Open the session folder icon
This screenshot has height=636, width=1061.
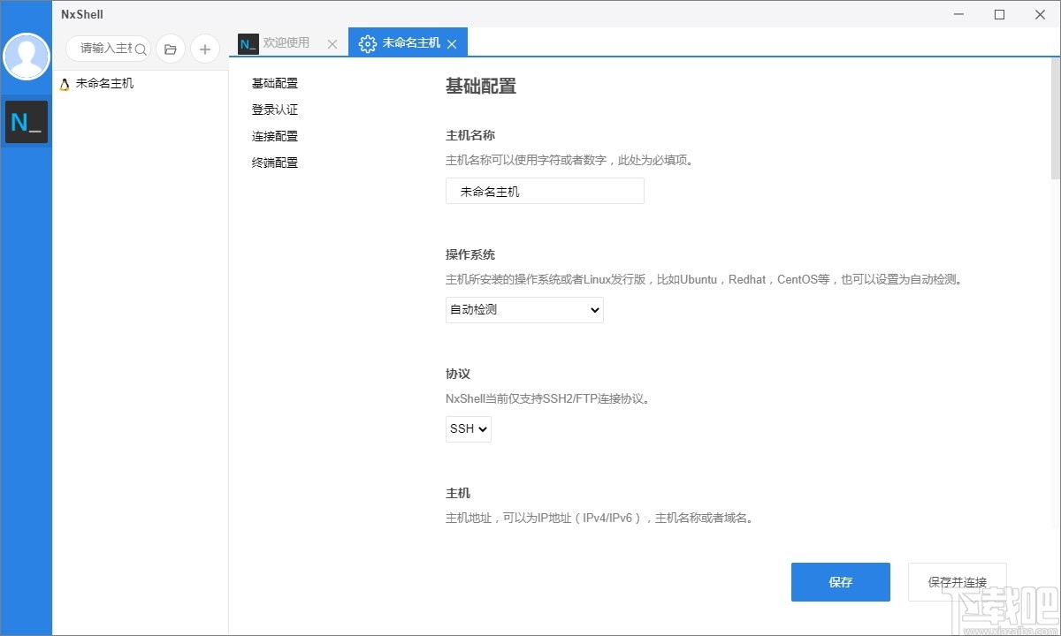coord(170,49)
